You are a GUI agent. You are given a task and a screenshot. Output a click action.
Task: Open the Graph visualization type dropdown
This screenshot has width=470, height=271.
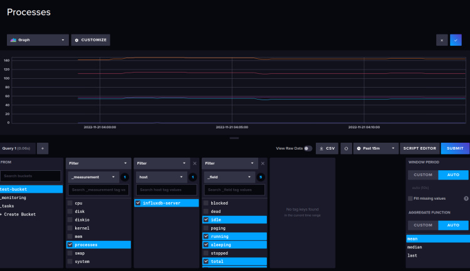38,40
